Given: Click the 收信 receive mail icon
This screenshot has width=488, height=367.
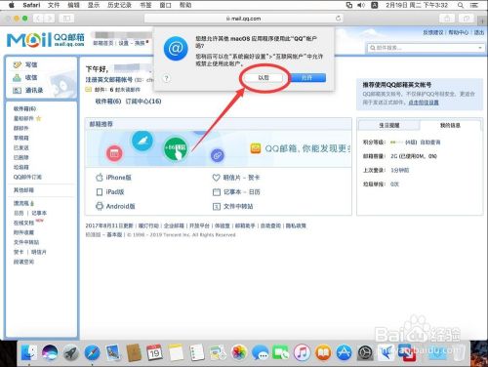Looking at the screenshot, I should (17, 77).
